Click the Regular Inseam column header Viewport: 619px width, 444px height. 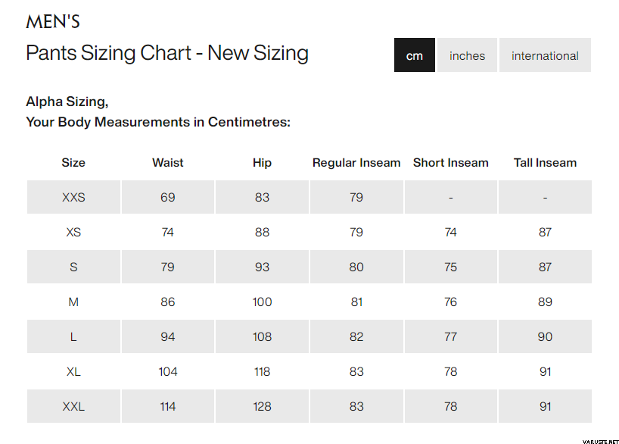tap(356, 162)
